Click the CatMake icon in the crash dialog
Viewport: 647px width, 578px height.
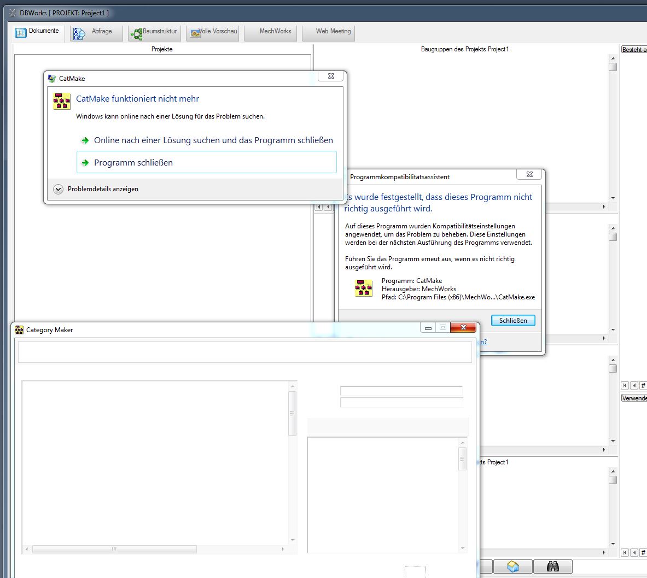point(62,101)
